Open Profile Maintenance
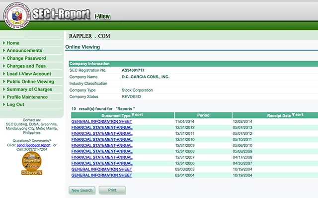The image size is (318, 198). point(27,97)
